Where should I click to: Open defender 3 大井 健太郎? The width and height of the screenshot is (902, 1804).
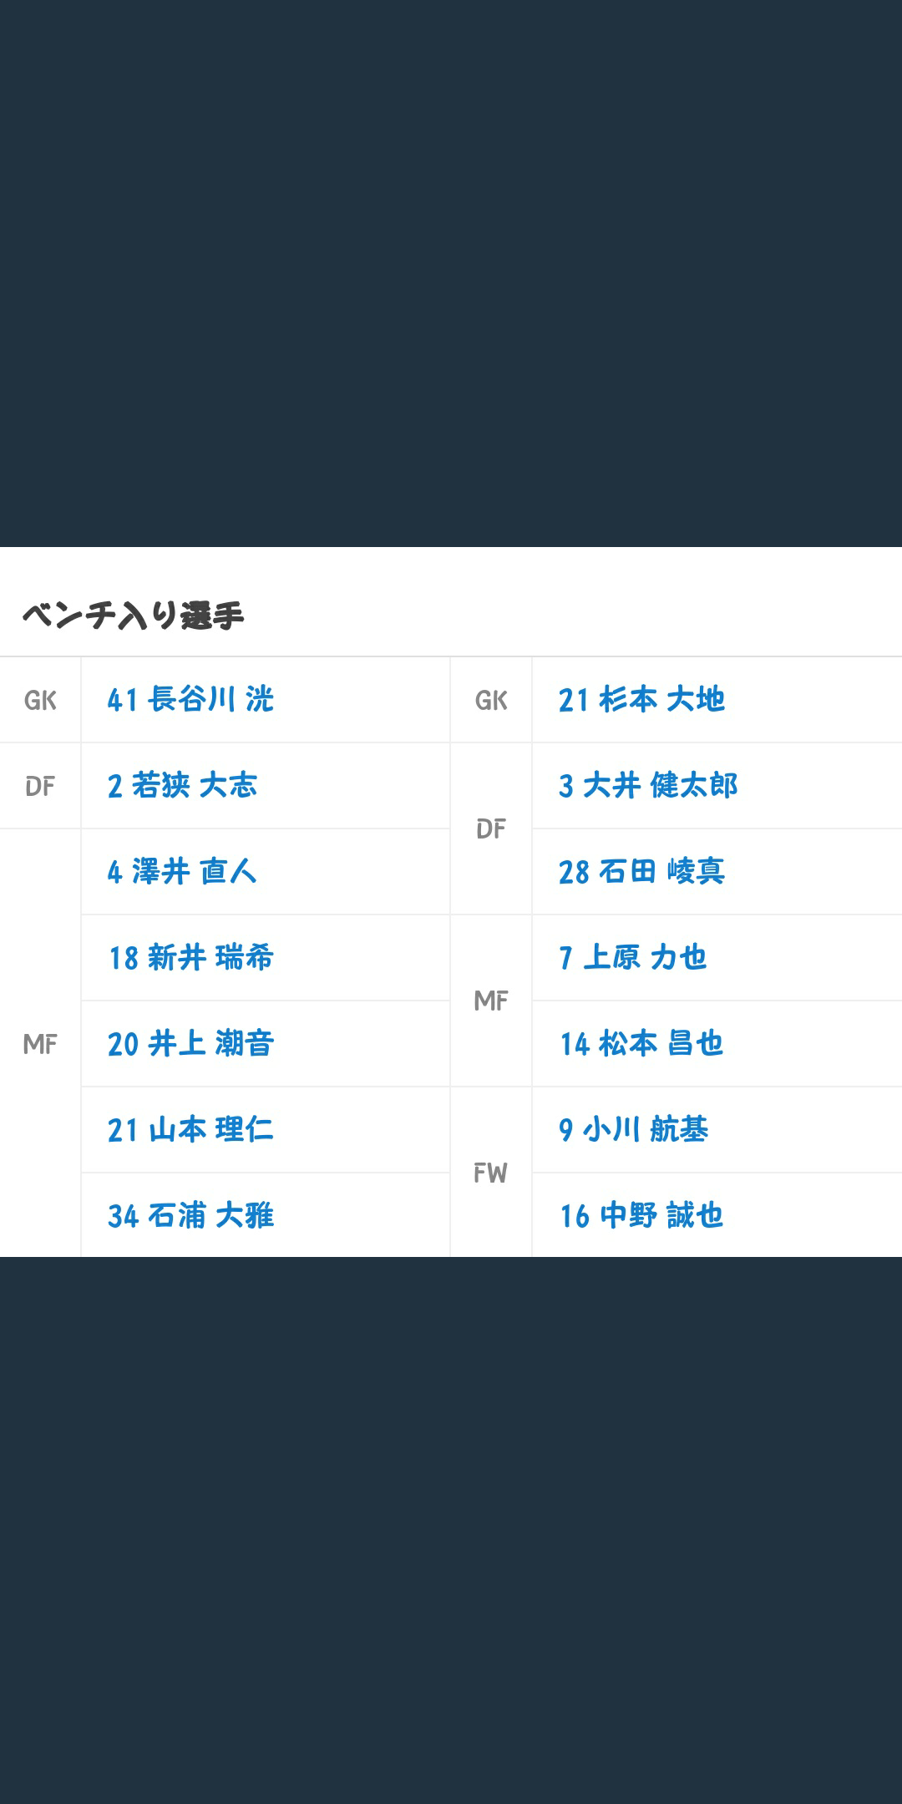[x=648, y=786]
